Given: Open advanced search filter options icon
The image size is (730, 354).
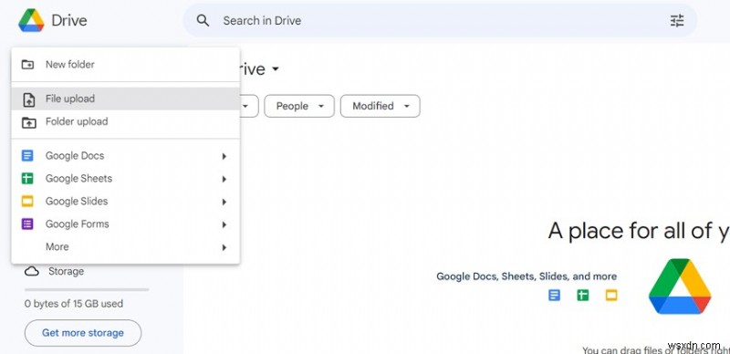Looking at the screenshot, I should 677,20.
